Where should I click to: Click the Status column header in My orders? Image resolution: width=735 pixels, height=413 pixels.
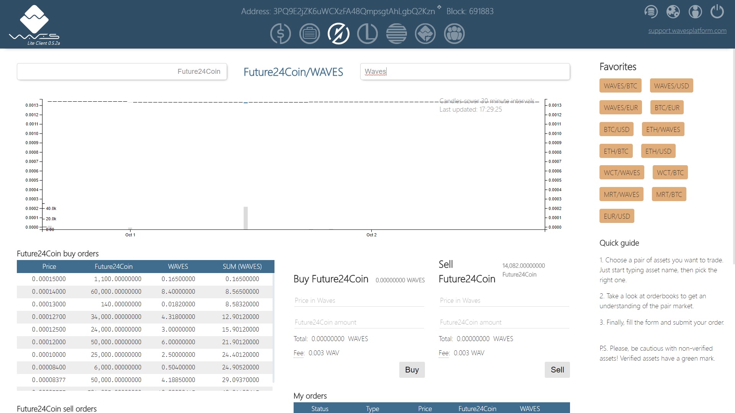pos(320,409)
